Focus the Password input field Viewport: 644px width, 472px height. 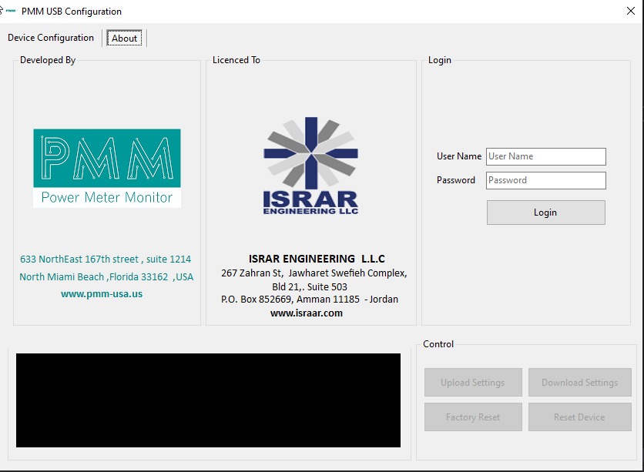546,180
